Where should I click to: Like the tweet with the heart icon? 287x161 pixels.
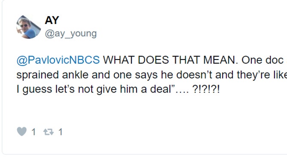pos(22,131)
